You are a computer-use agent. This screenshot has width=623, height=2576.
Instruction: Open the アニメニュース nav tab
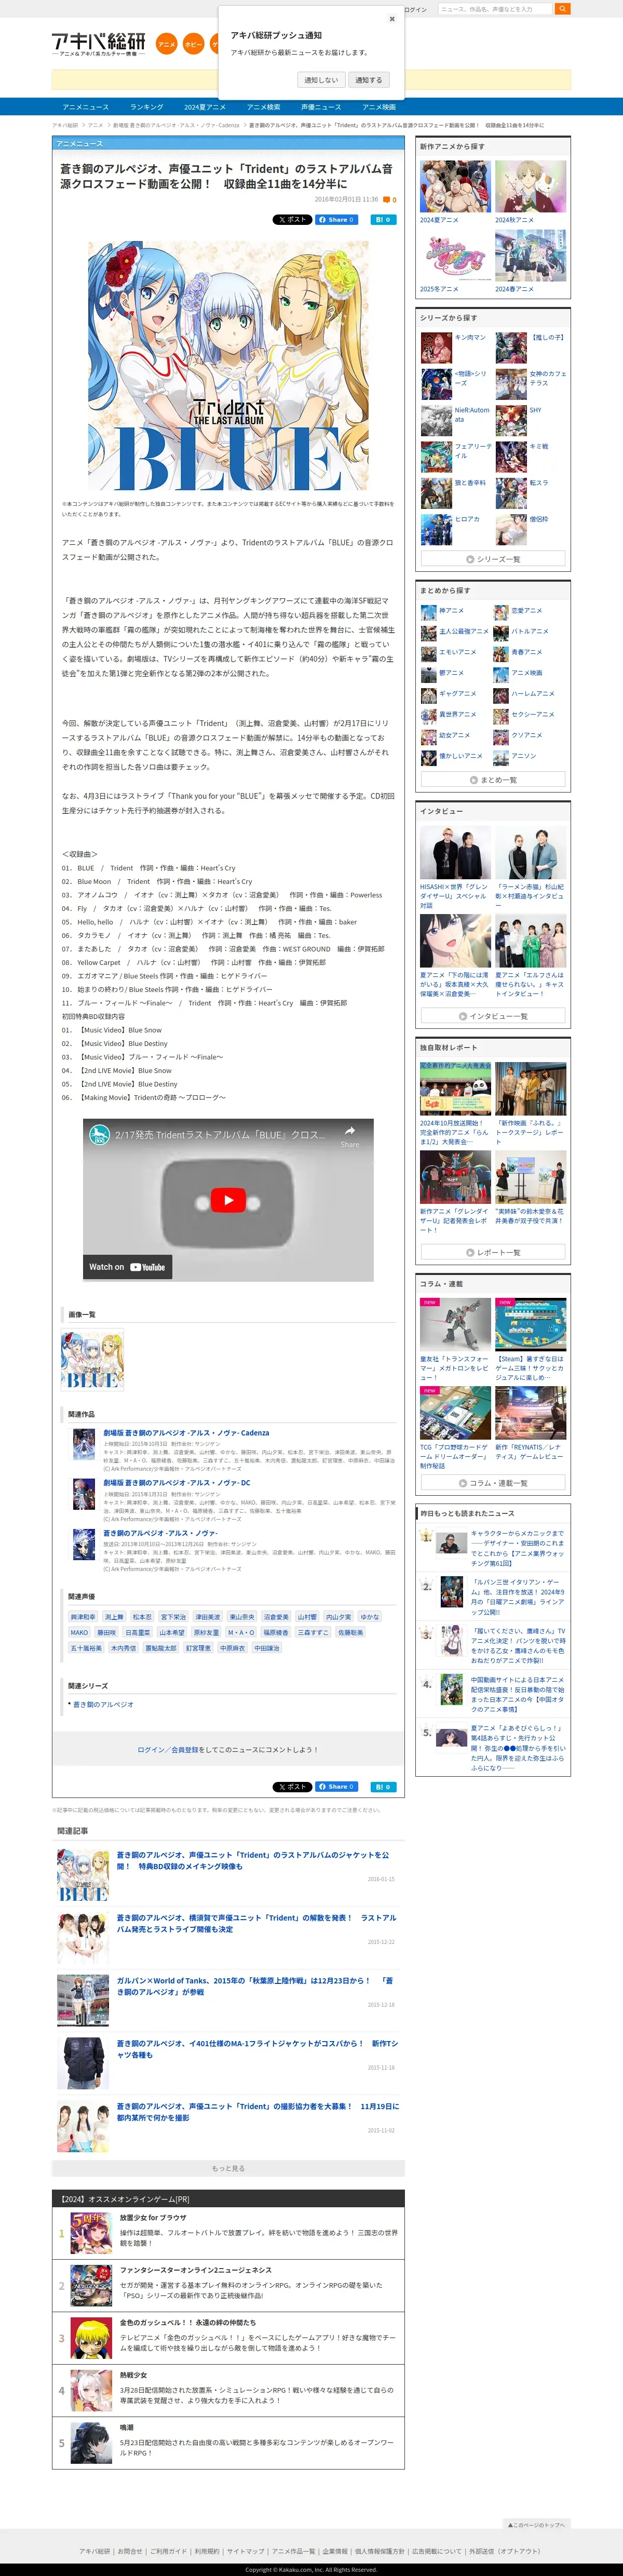click(x=86, y=107)
